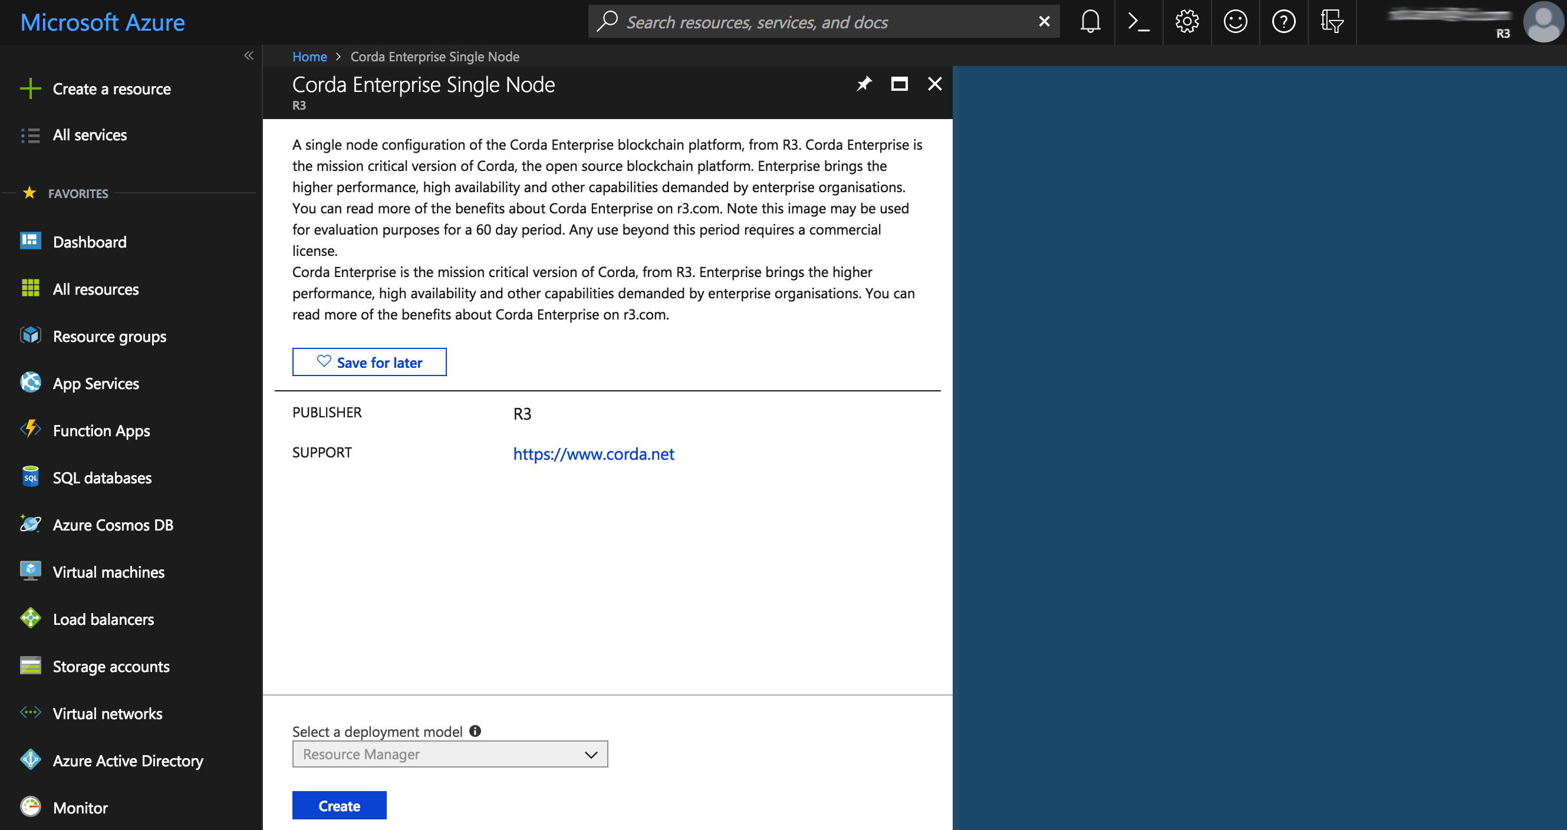1567x830 pixels.
Task: Click the Storage accounts icon
Action: [x=31, y=666]
